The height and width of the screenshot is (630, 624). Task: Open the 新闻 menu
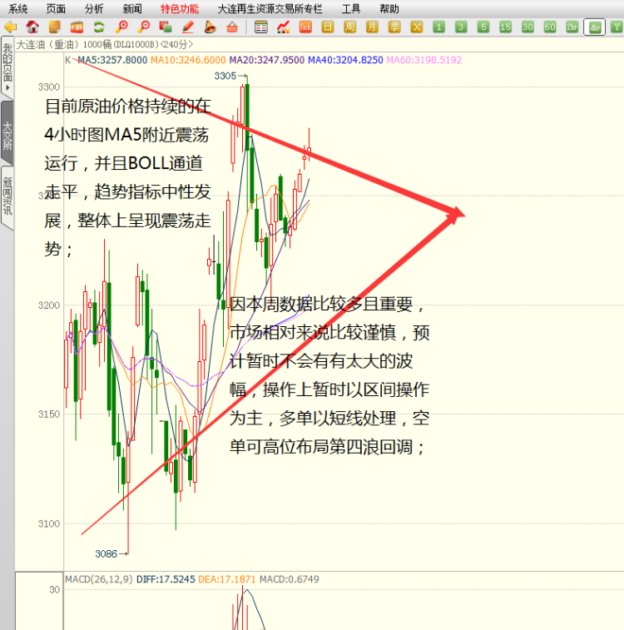point(132,9)
